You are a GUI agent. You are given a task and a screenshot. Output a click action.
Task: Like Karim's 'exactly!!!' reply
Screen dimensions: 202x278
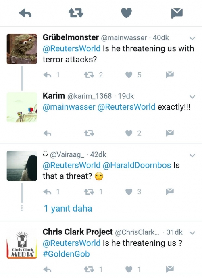[129, 133]
